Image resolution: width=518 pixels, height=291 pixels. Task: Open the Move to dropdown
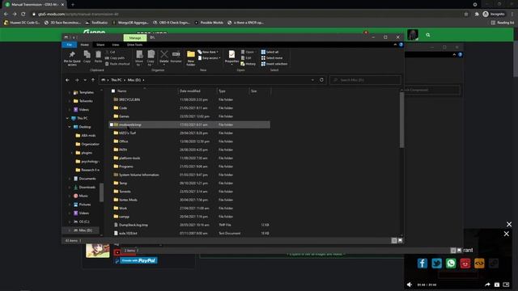point(139,57)
